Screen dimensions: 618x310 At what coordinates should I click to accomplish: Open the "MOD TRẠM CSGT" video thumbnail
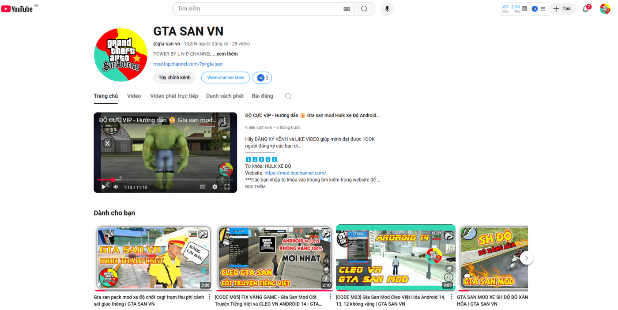click(153, 257)
